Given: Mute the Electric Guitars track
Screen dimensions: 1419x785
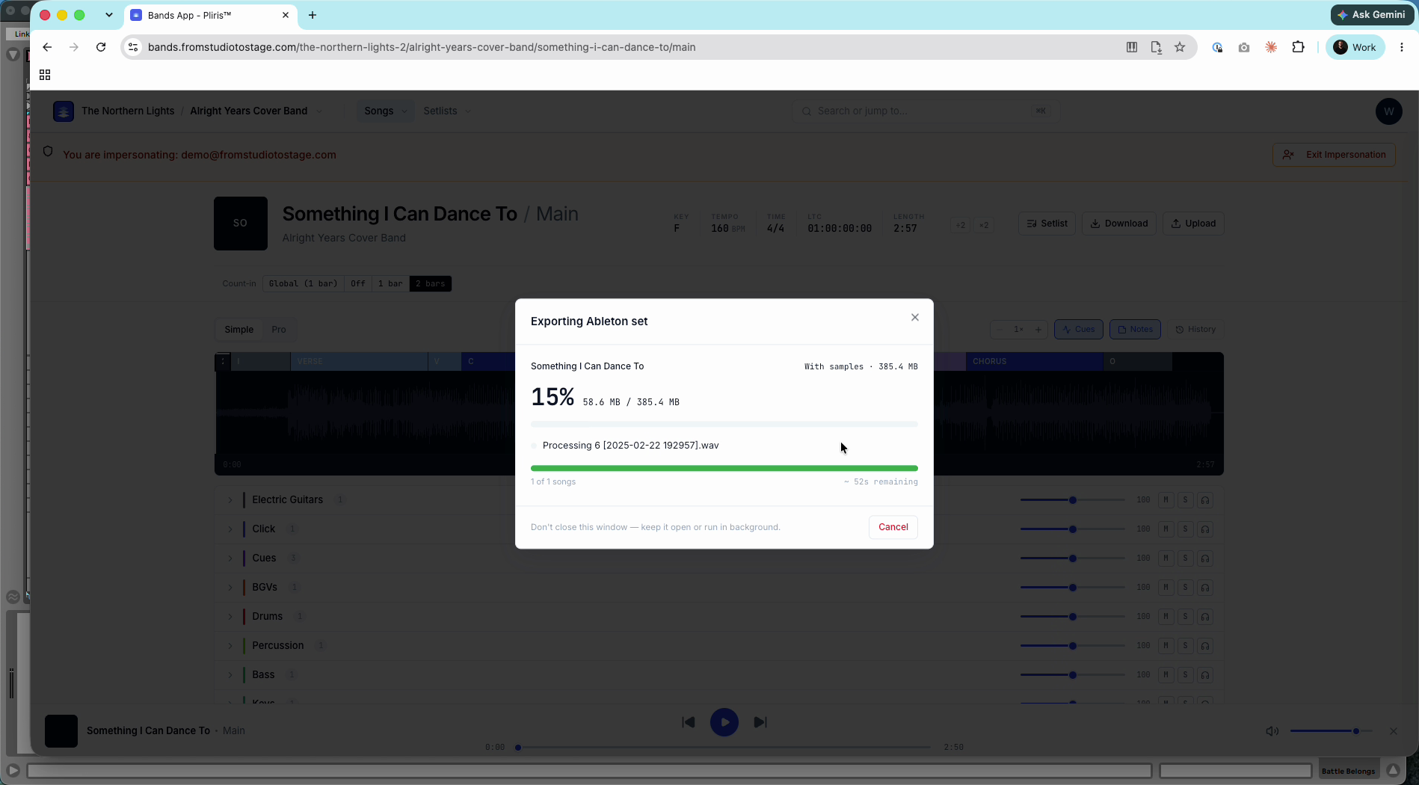Looking at the screenshot, I should 1166,500.
